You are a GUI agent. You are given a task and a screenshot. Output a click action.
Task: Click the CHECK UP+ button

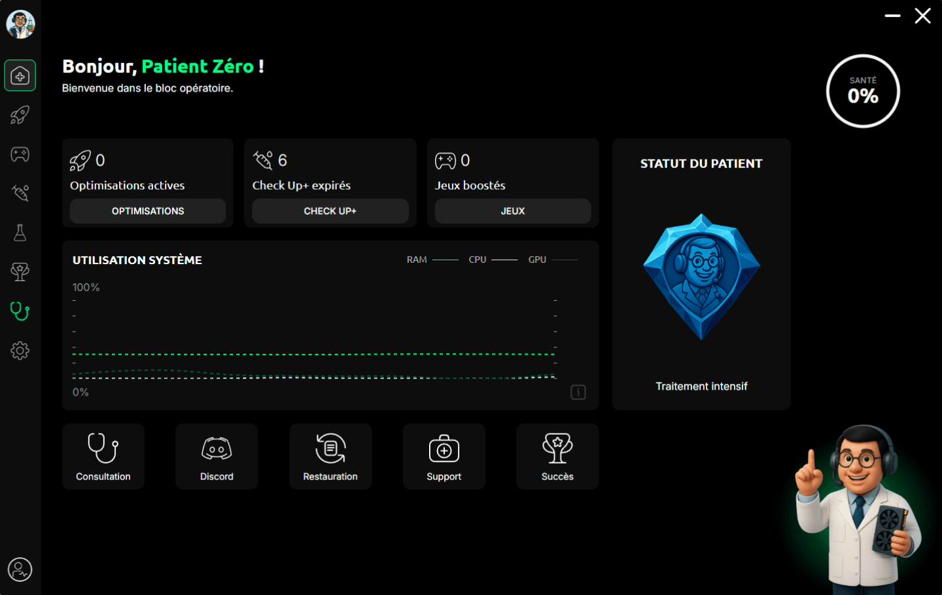click(330, 211)
